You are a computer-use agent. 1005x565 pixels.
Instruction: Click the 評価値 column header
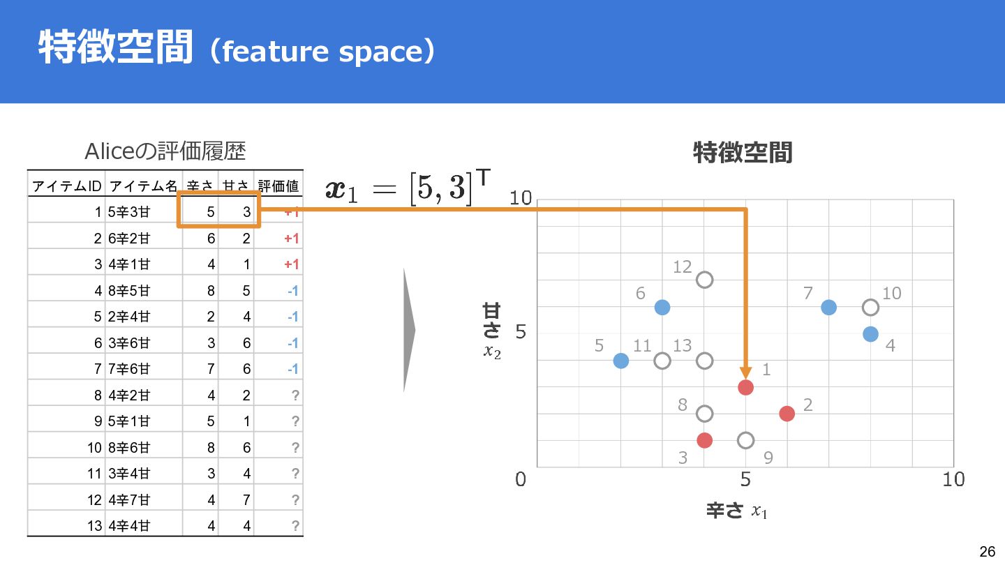[x=278, y=186]
